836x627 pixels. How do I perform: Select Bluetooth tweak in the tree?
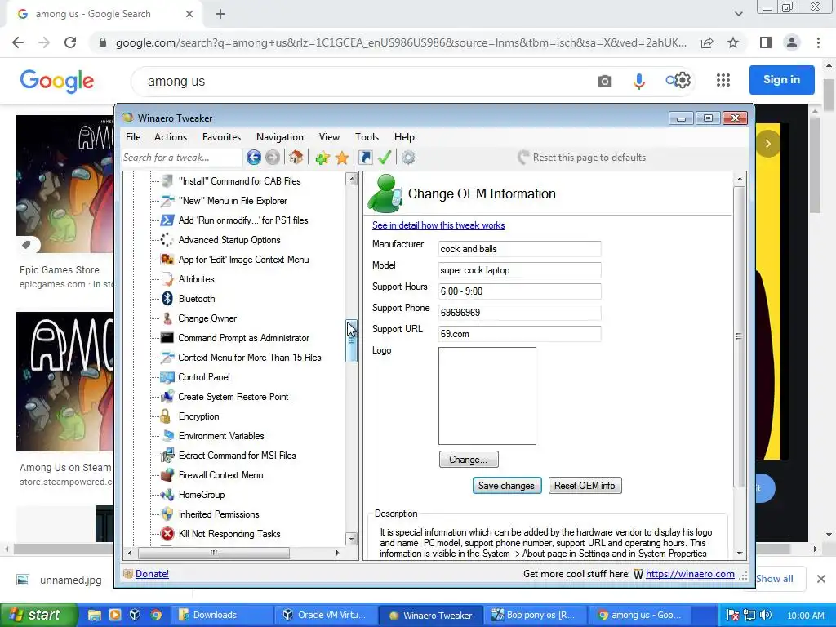point(196,299)
